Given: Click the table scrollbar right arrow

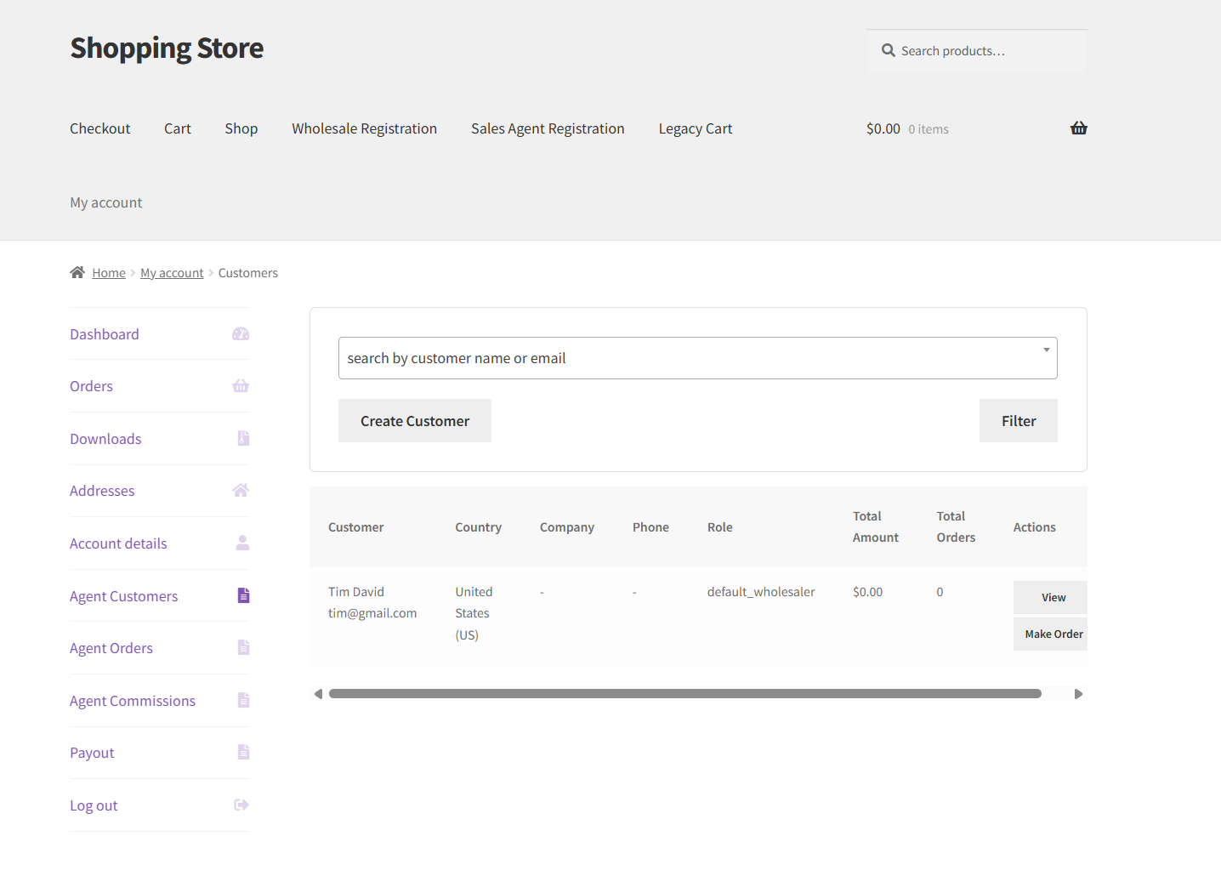Looking at the screenshot, I should pyautogui.click(x=1078, y=694).
